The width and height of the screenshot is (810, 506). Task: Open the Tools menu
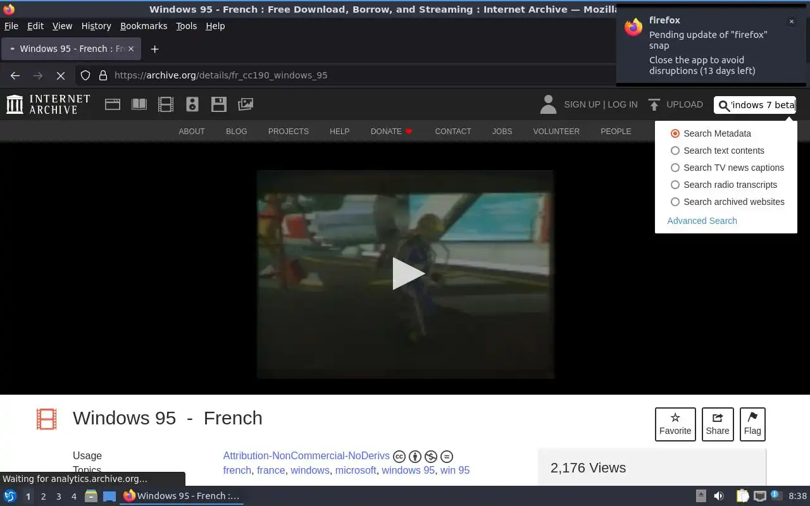point(187,26)
